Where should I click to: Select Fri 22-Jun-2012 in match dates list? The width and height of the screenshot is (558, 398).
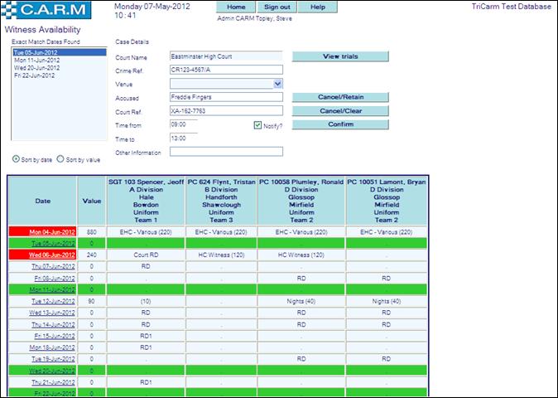(36, 75)
